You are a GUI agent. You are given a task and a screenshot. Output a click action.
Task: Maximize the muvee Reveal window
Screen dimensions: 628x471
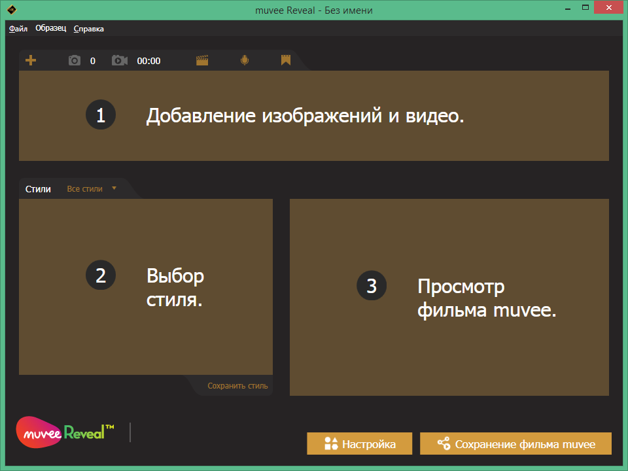click(585, 8)
